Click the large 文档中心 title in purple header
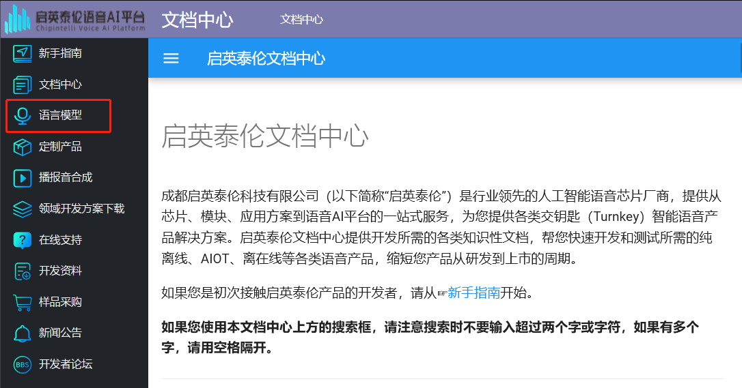 click(197, 20)
